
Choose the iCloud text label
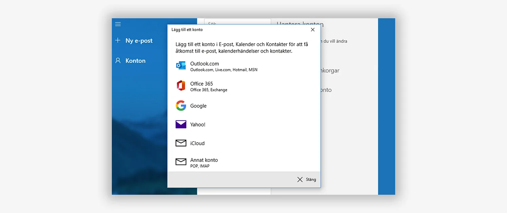(x=197, y=143)
